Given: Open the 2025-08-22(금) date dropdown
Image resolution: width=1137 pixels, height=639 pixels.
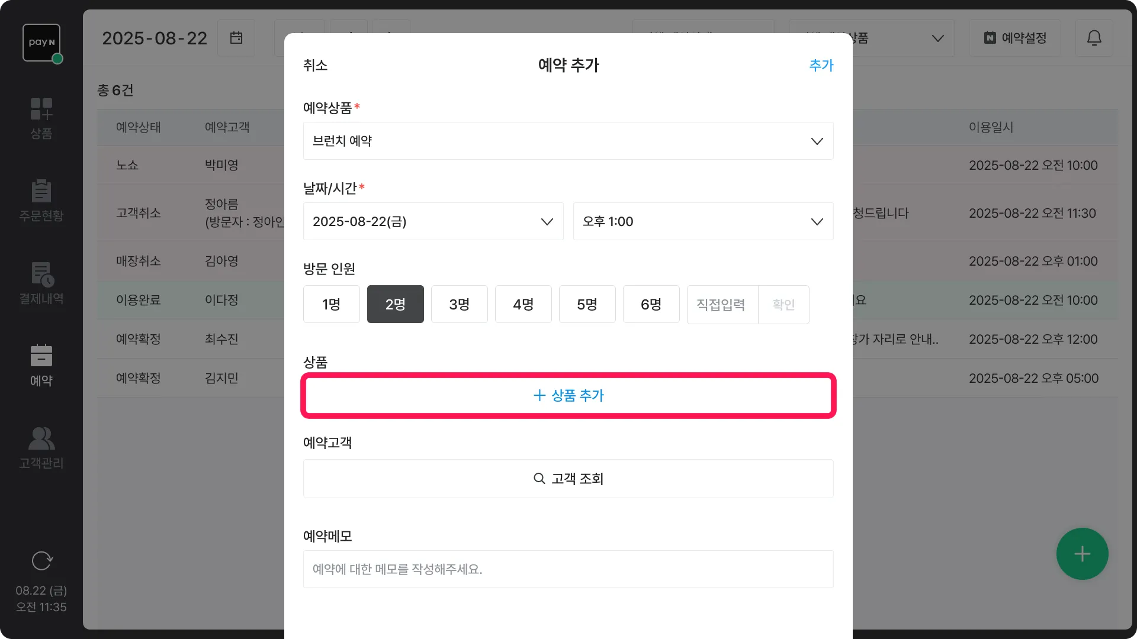Looking at the screenshot, I should click(433, 221).
